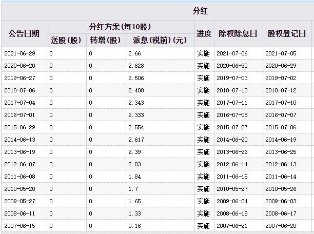This screenshot has width=314, height=234.
Task: Click dividend value 2.66
Action: click(x=134, y=53)
